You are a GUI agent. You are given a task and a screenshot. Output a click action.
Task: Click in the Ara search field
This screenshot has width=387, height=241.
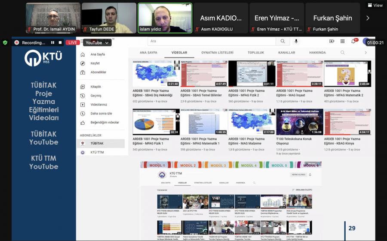click(212, 41)
